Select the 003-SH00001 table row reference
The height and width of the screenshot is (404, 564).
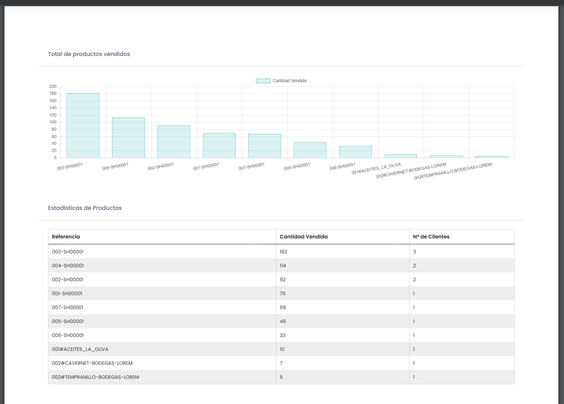click(x=68, y=252)
